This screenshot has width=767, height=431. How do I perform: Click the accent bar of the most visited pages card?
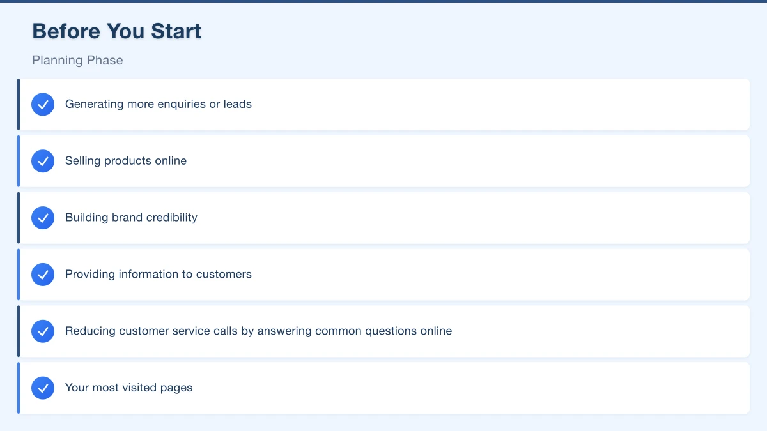[19, 388]
